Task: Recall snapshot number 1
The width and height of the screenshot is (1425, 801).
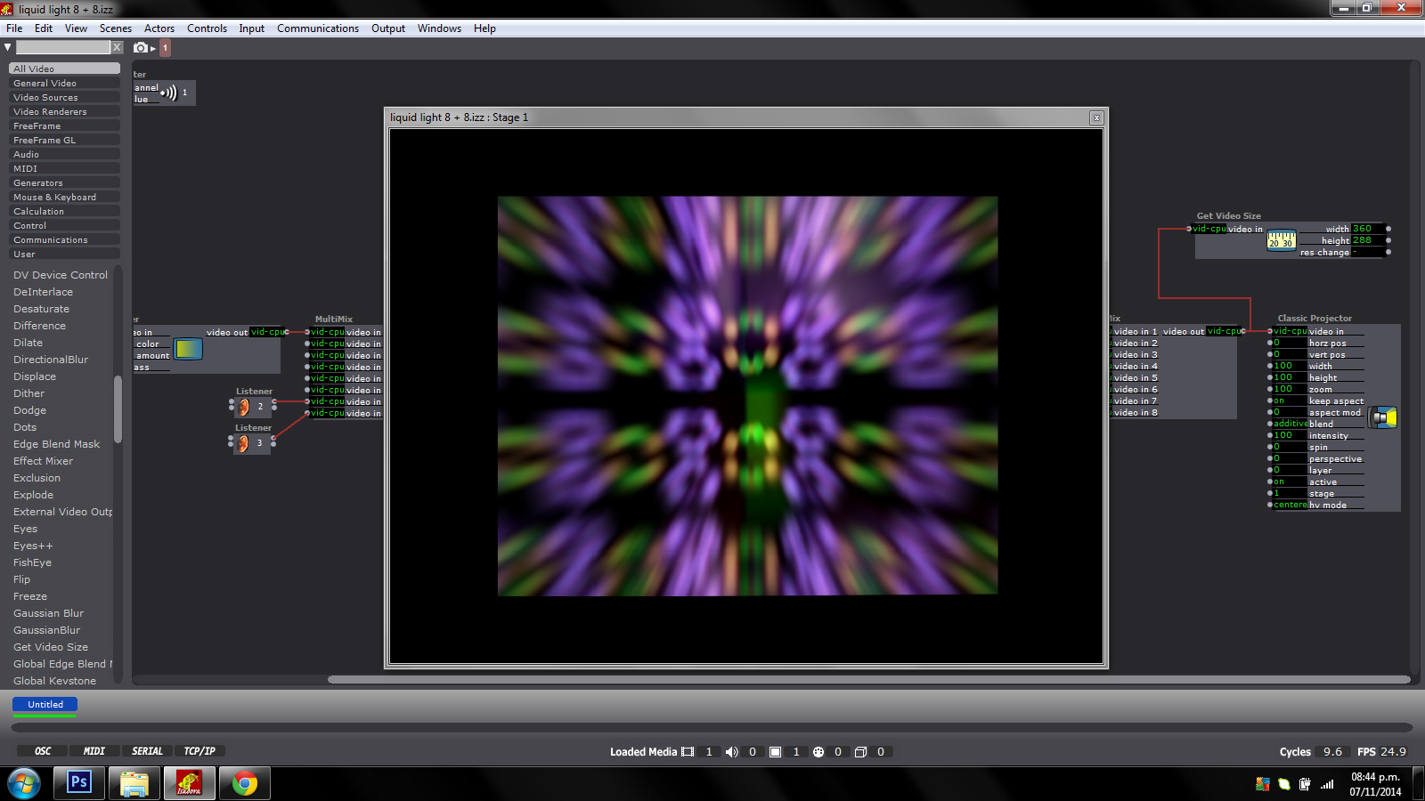Action: [165, 48]
